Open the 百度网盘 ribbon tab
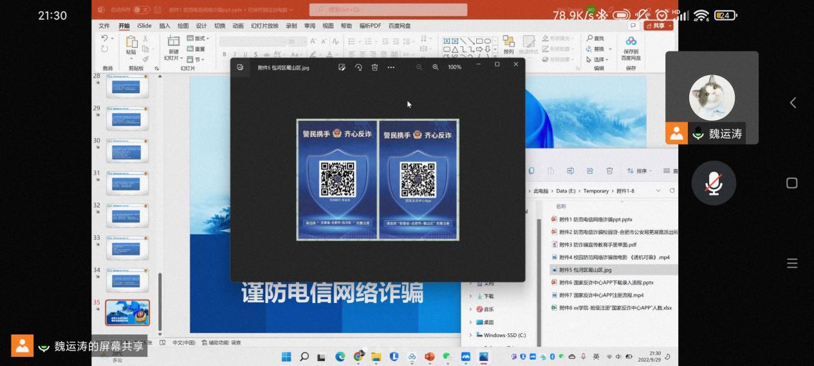The width and height of the screenshot is (814, 366). [400, 26]
